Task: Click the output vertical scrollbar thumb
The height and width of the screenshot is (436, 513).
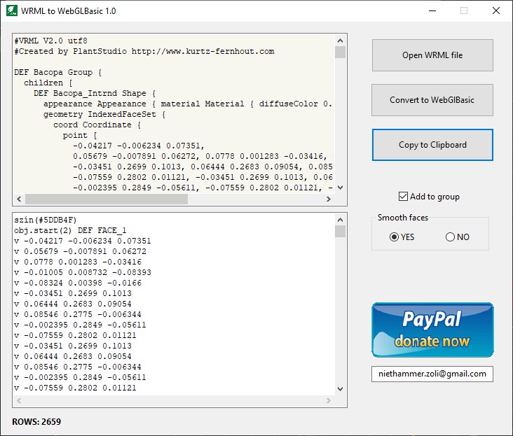Action: (x=341, y=232)
